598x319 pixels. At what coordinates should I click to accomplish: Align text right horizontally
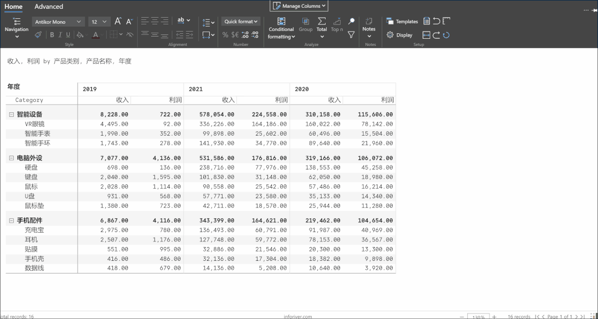tap(165, 20)
